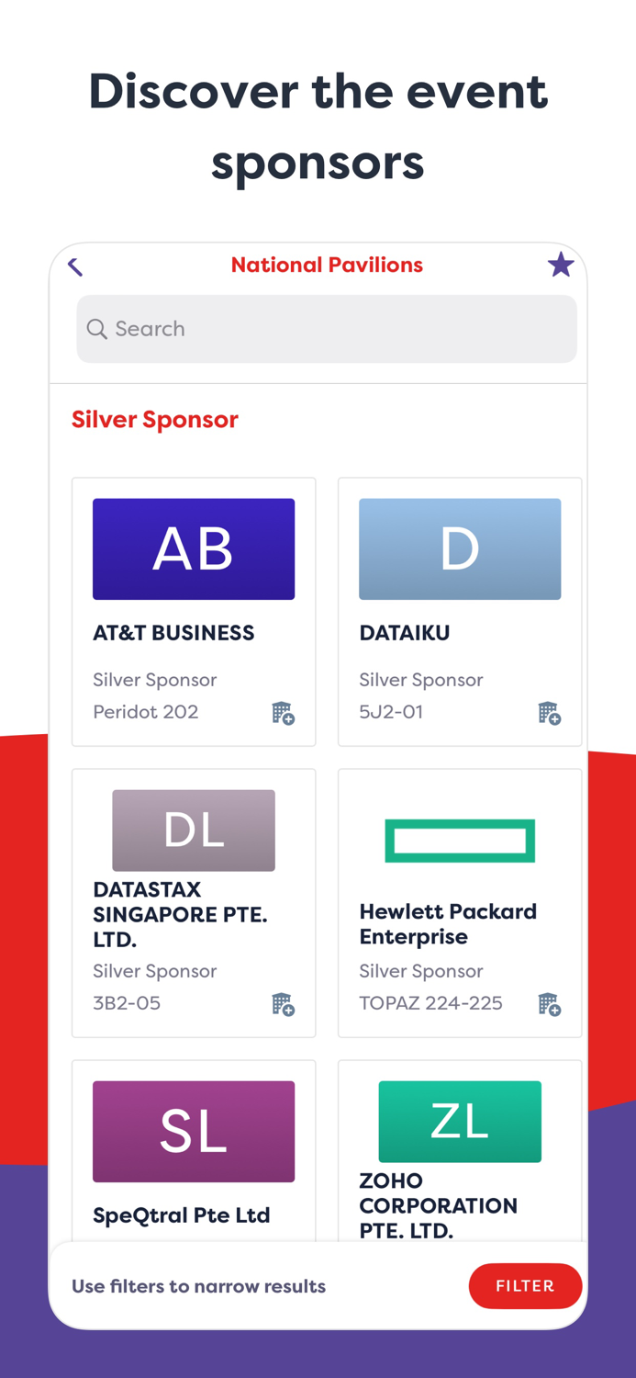Add Dataiku booth via the building icon
Image resolution: width=636 pixels, height=1378 pixels.
549,713
